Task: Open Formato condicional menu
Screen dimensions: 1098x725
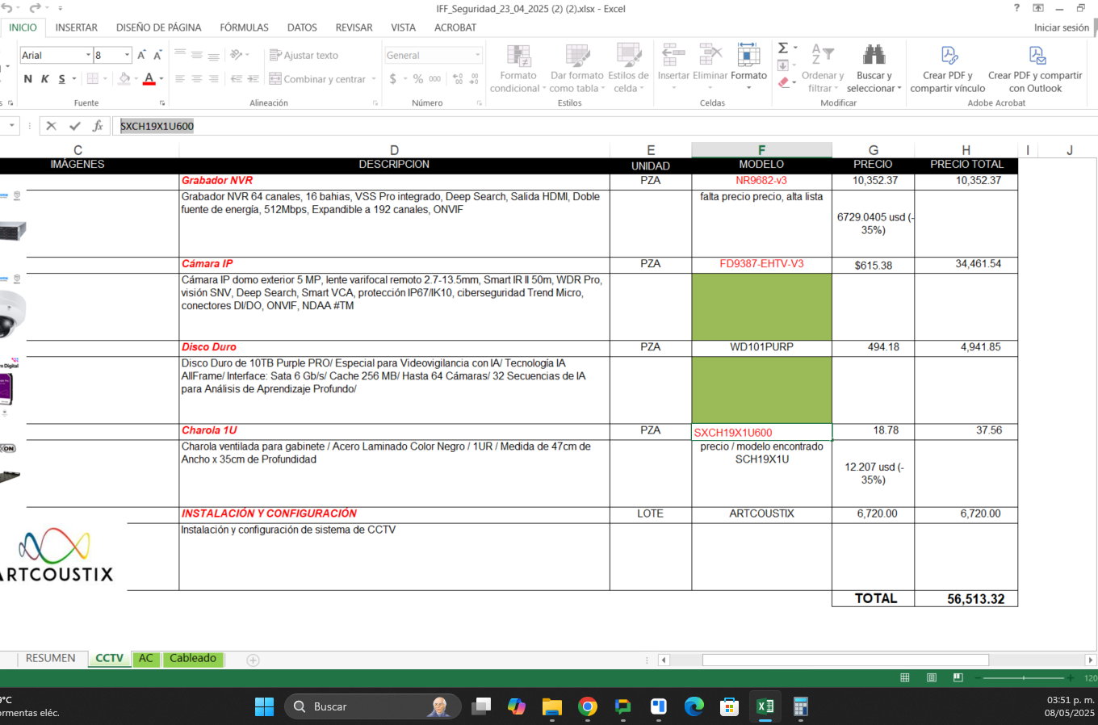Action: (518, 69)
